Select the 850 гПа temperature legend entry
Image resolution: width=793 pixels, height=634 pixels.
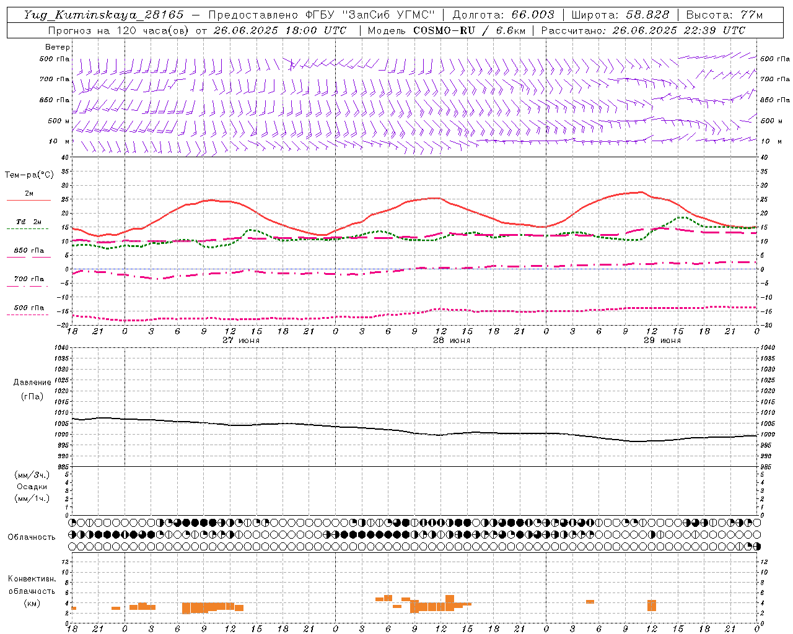(x=29, y=250)
